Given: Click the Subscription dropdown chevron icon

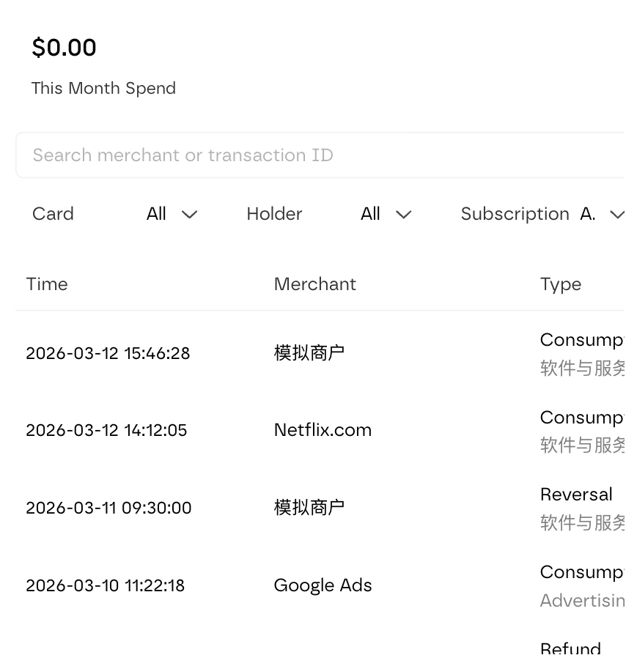Looking at the screenshot, I should 616,215.
